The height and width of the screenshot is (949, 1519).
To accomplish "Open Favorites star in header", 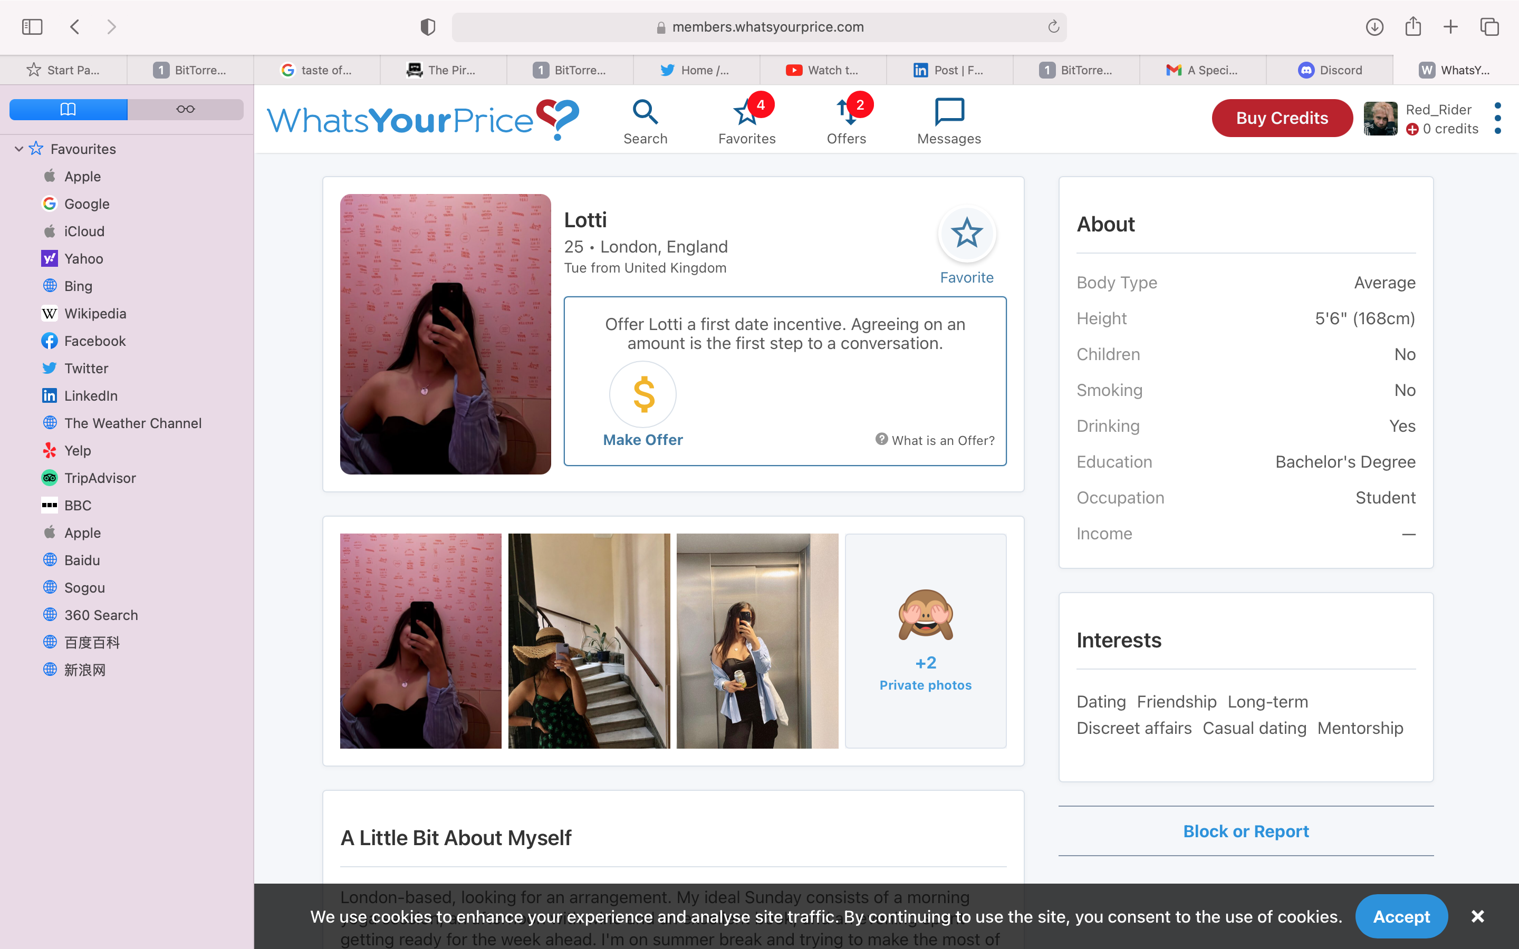I will [746, 113].
